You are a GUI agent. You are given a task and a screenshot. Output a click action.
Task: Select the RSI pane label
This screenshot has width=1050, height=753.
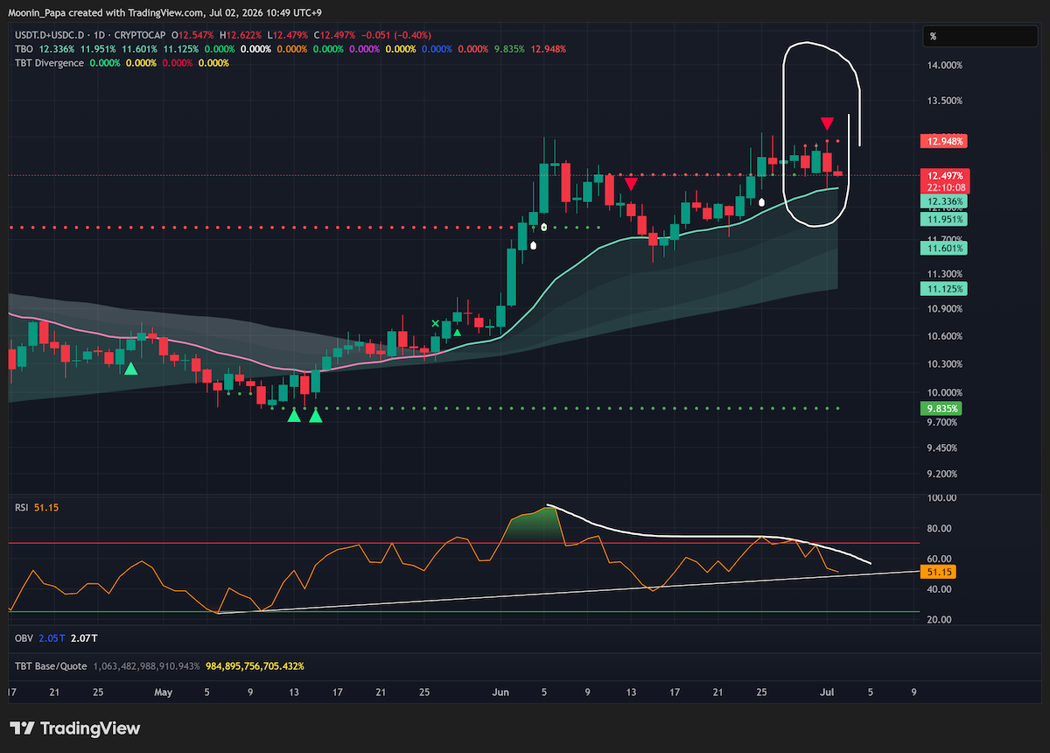pos(22,506)
